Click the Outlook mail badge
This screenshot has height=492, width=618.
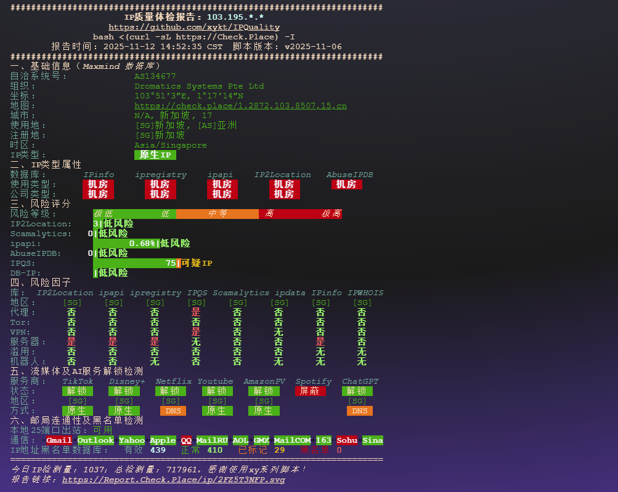[x=96, y=440]
